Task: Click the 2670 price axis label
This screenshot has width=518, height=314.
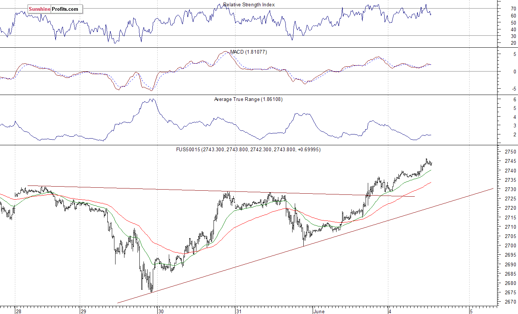Action: click(510, 302)
